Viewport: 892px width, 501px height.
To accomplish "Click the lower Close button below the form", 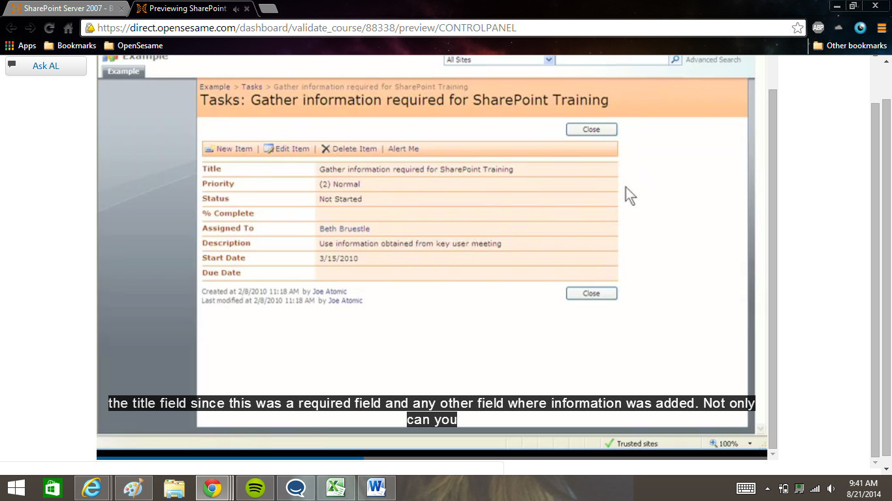I will (x=592, y=294).
